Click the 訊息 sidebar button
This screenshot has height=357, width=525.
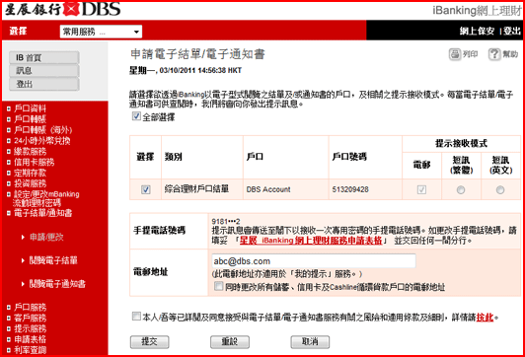44,71
